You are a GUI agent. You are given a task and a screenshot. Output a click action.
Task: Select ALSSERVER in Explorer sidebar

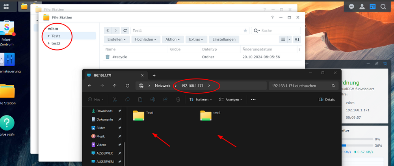(104, 153)
